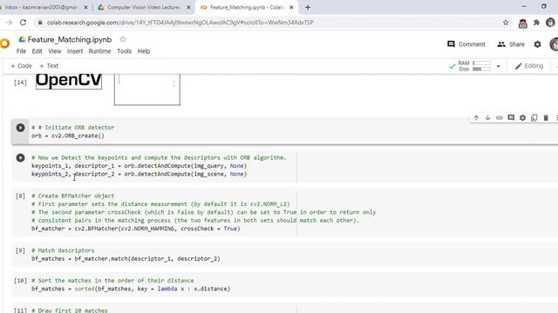Open the Insert menu
Image resolution: width=558 pixels, height=313 pixels.
(75, 51)
